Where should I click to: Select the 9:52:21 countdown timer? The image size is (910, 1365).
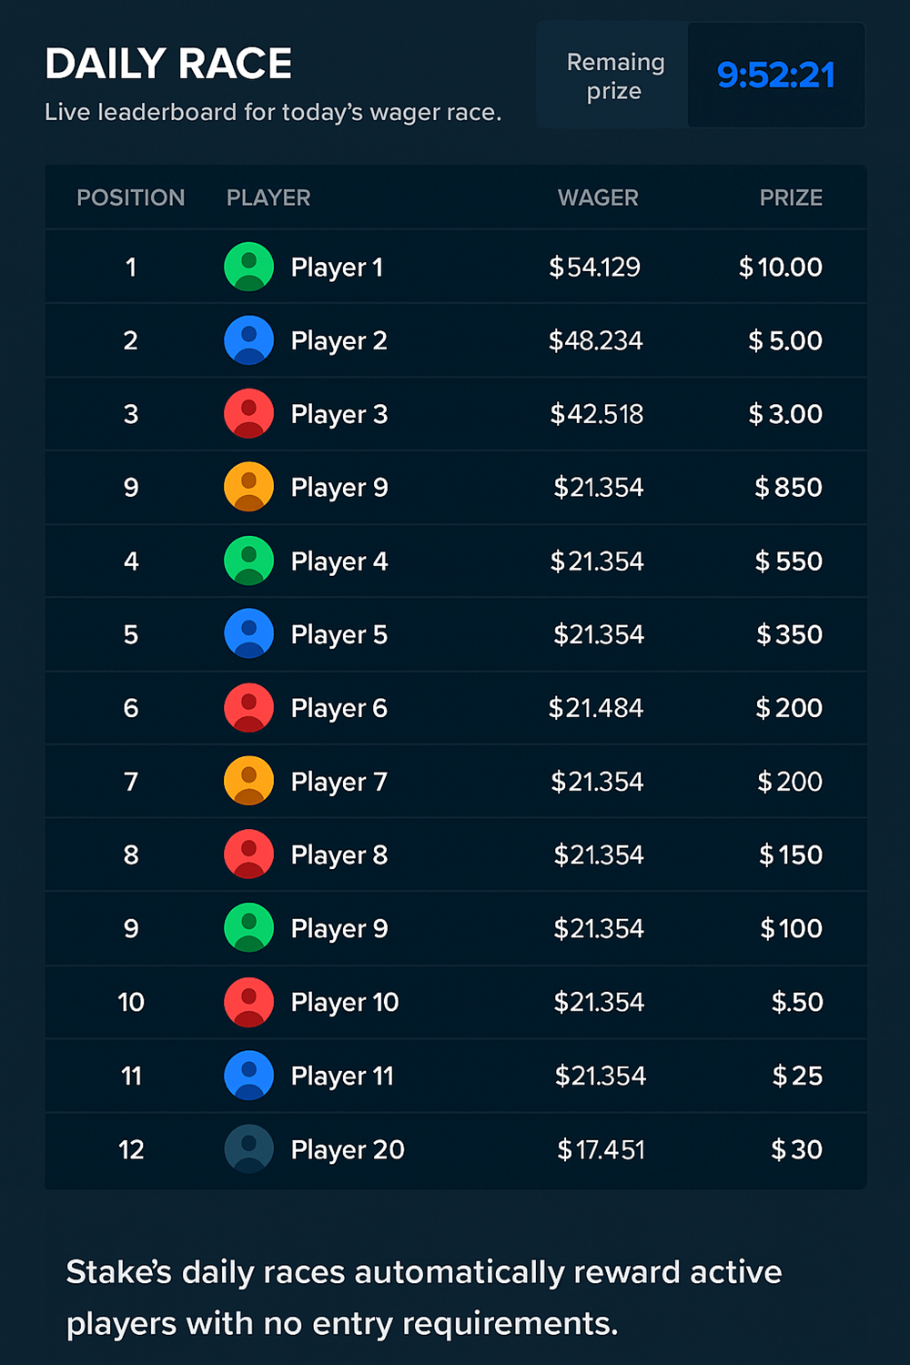coord(776,76)
